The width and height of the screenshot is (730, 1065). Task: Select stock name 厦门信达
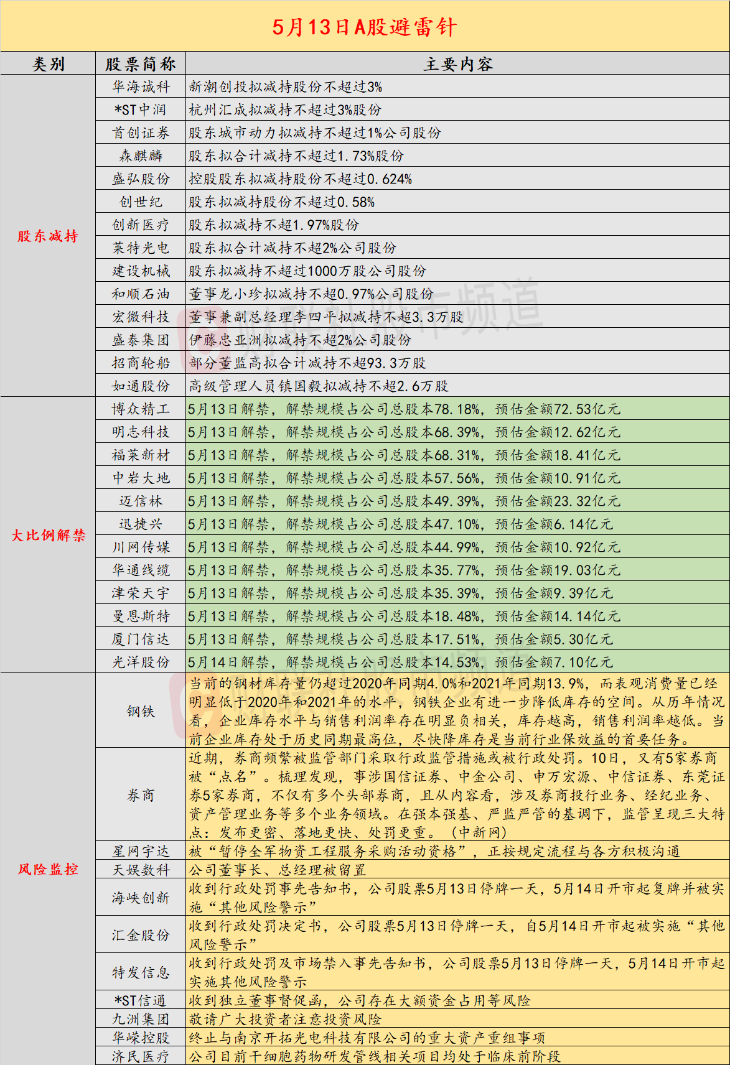[x=141, y=639]
